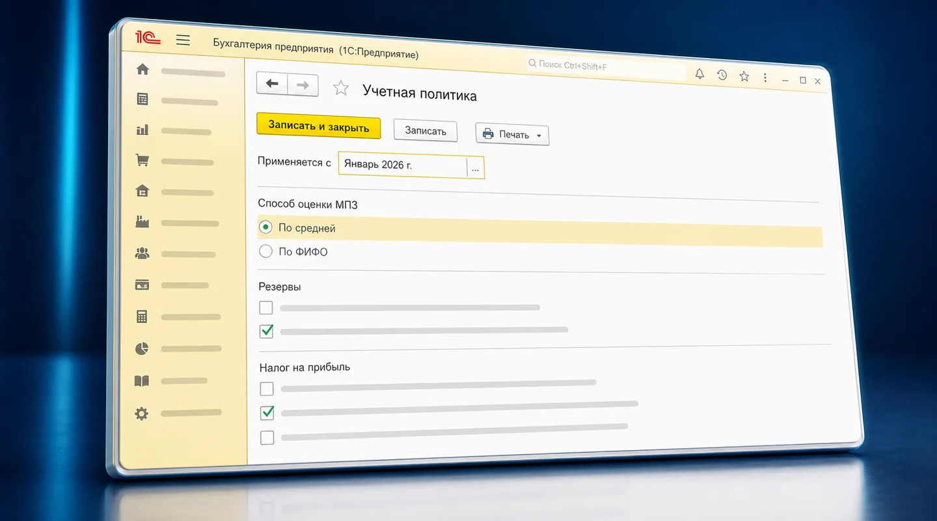
Task: Open the Печать dropdown
Action: coord(512,134)
